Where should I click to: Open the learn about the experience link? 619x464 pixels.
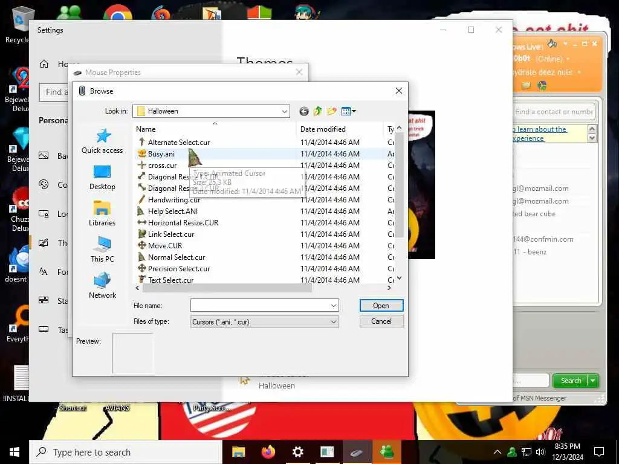coord(540,134)
